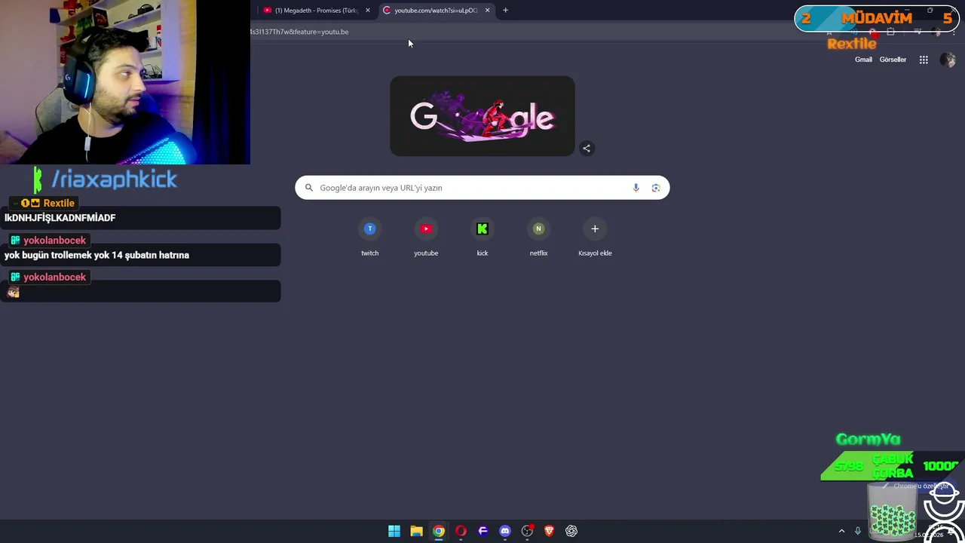Screen dimensions: 965x543
Task: Open ChatGPT from the taskbar
Action: pos(571,531)
